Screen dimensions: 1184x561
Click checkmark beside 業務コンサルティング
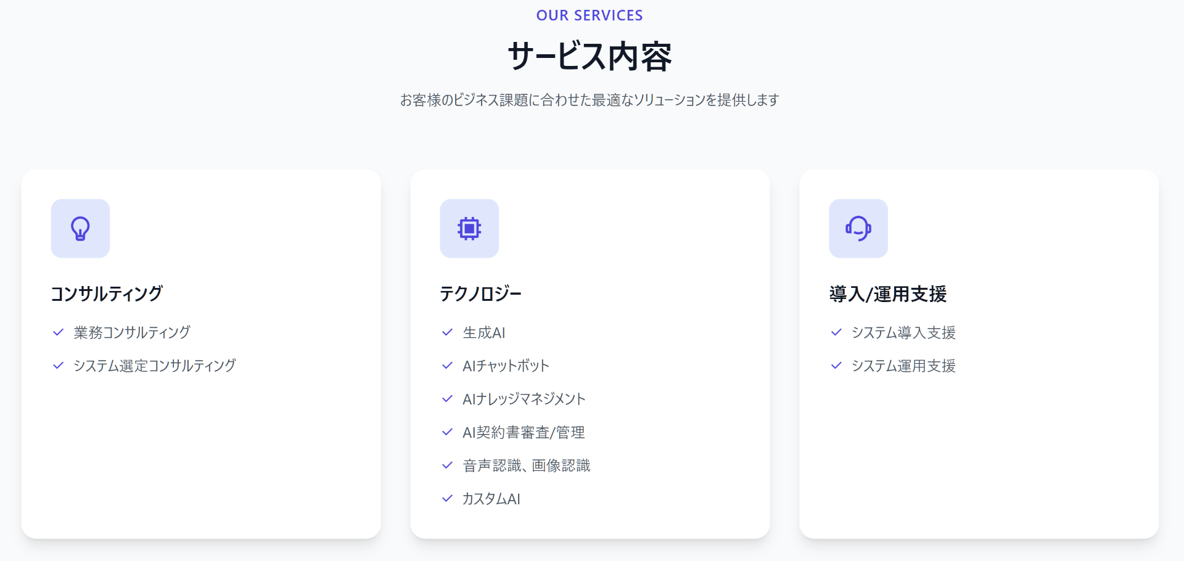59,332
